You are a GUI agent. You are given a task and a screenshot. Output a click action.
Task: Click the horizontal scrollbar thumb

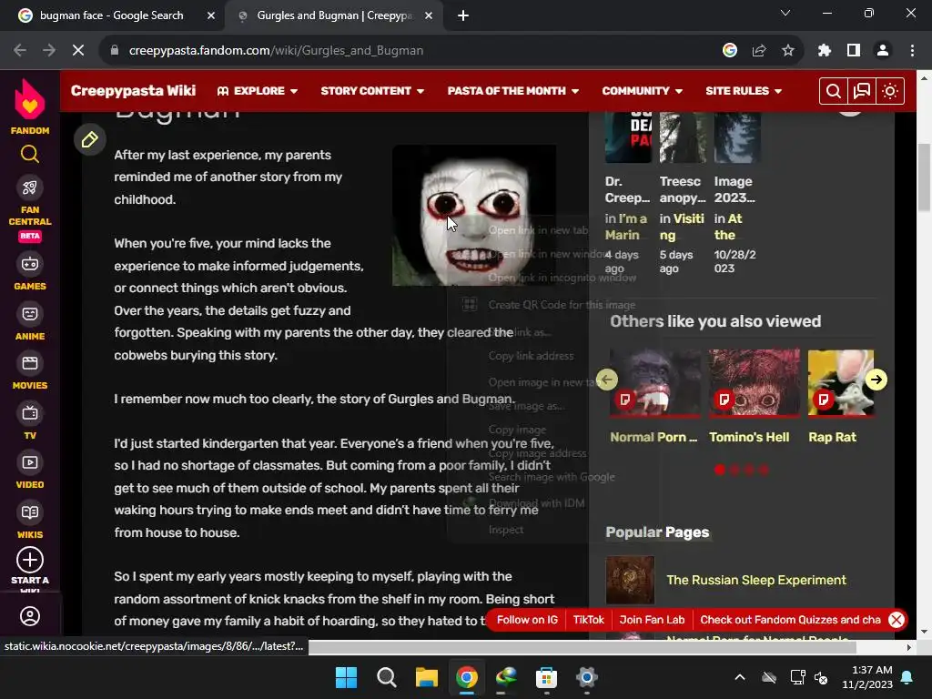pyautogui.click(x=582, y=647)
